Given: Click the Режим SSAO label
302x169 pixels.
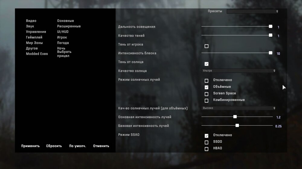Looking at the screenshot, I should tap(129, 135).
